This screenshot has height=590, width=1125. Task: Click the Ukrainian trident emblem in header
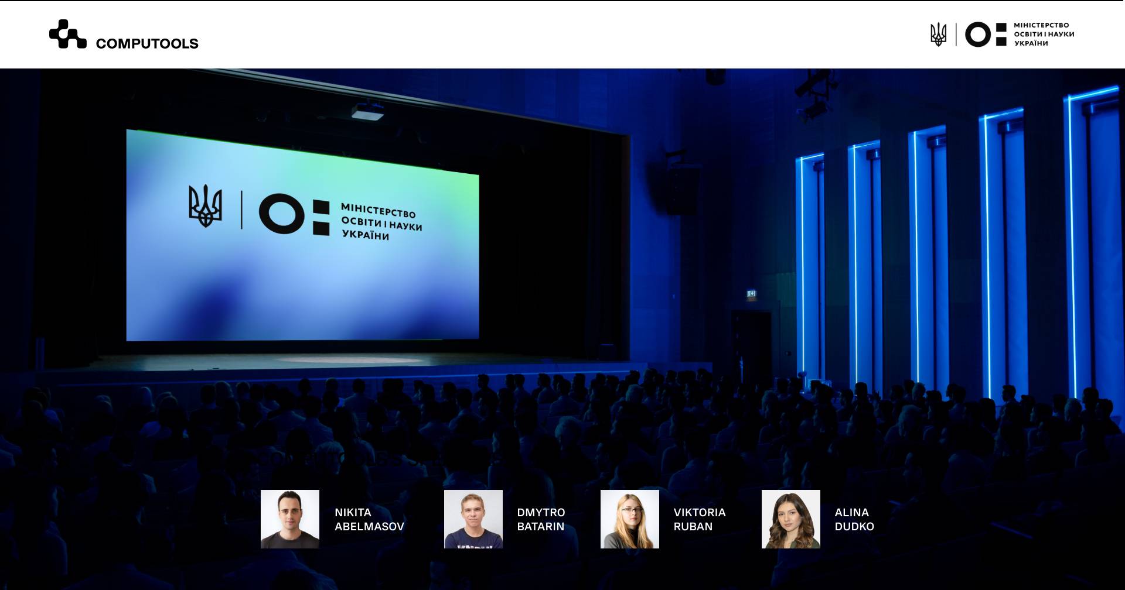click(x=939, y=35)
